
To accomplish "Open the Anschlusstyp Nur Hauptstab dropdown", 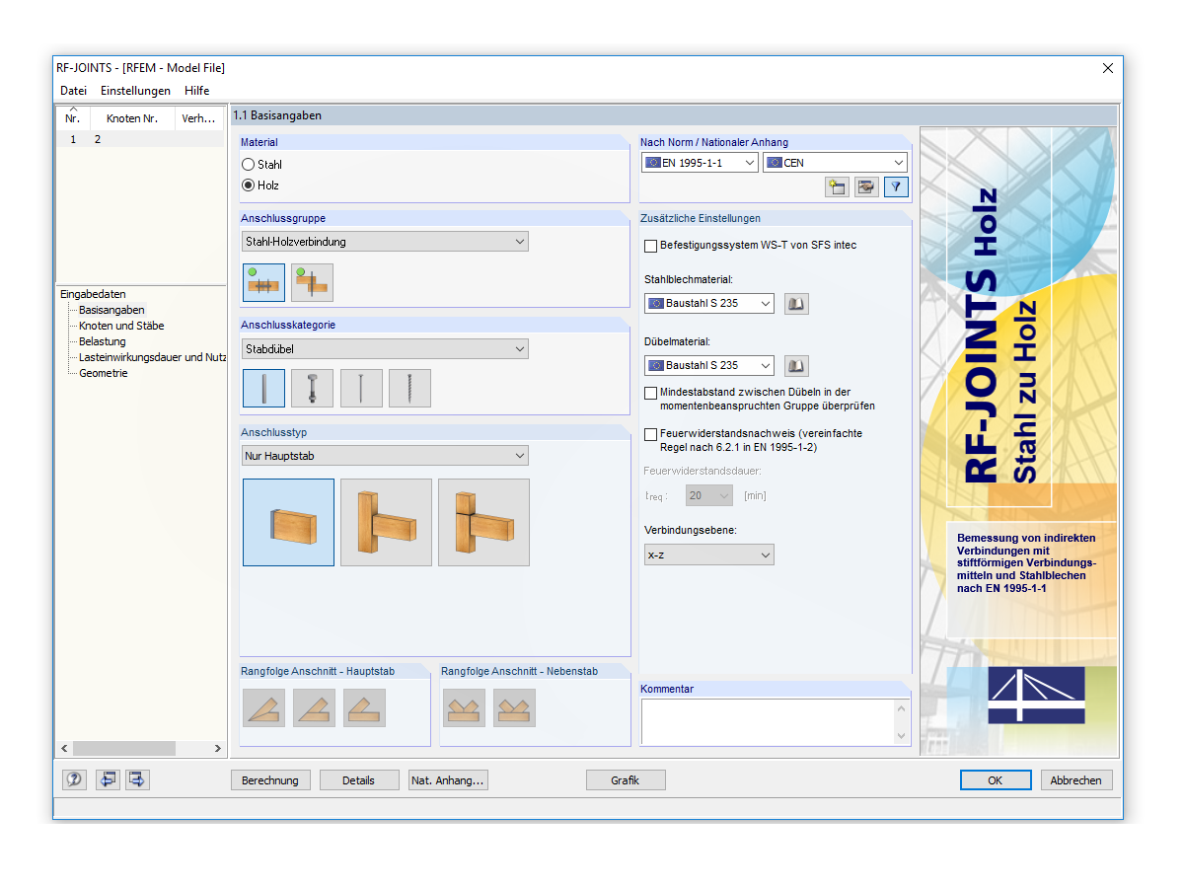I will [385, 456].
